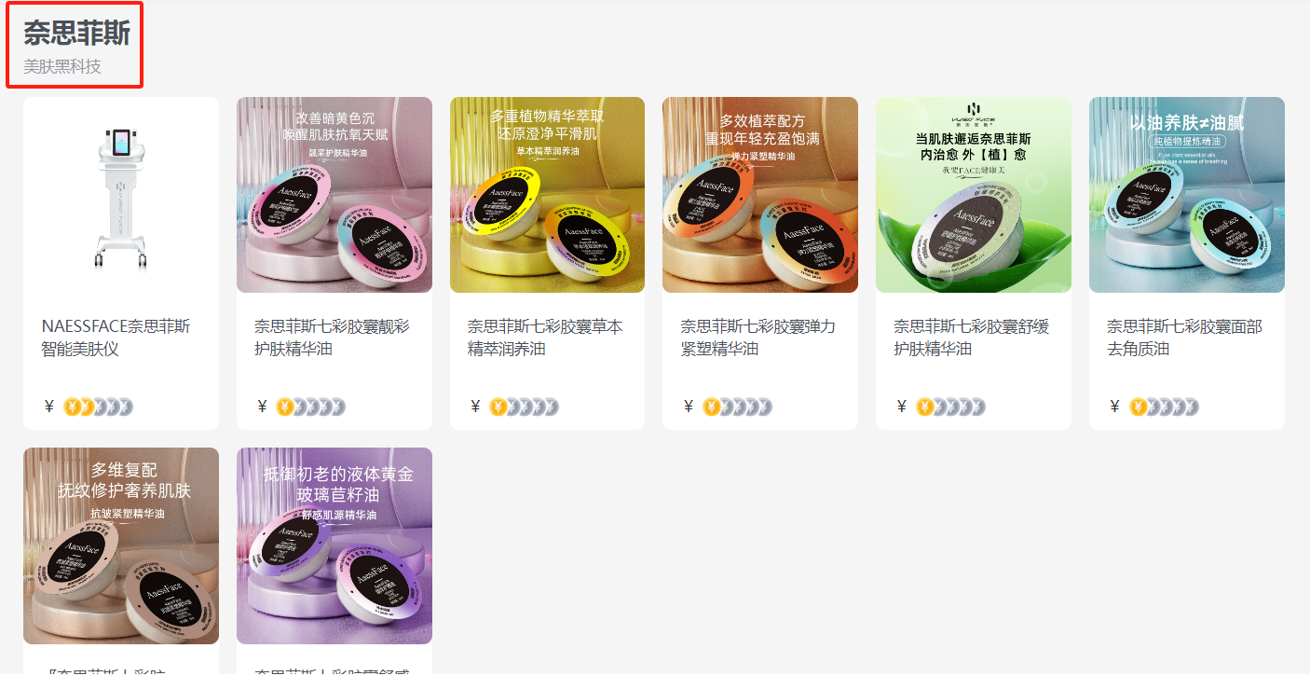Screen dimensions: 1310x676
Task: Click the 七彩胶囊弹力紧塑精华油 title
Action: 758,338
